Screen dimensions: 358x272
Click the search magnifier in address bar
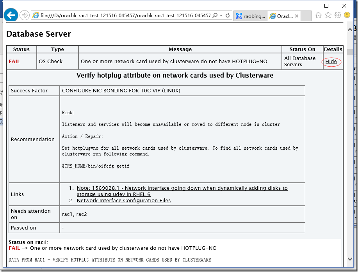point(215,16)
